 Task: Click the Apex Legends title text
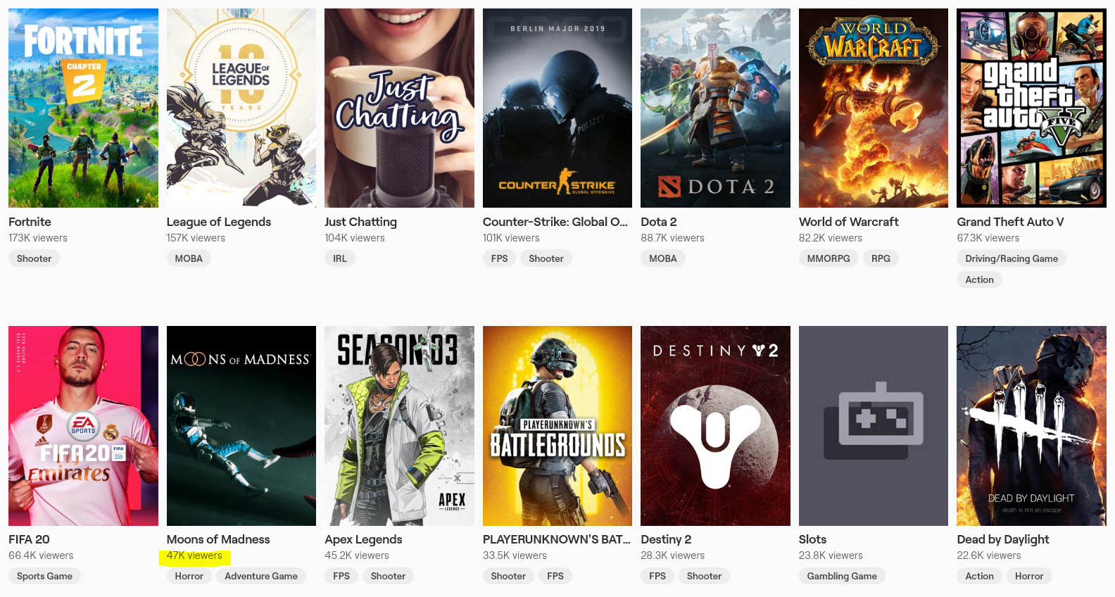(x=363, y=539)
